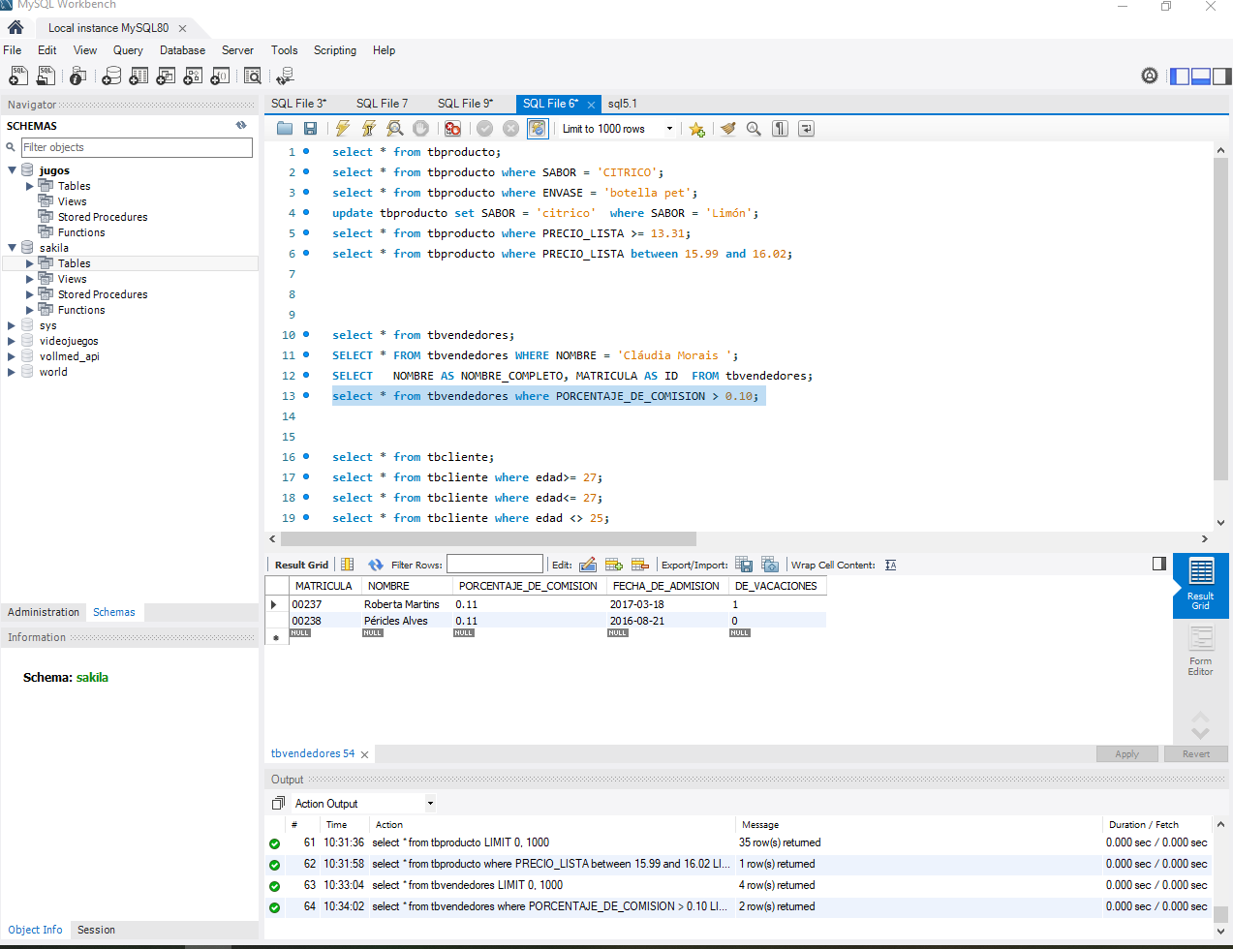1233x949 pixels.
Task: Focus the Filter objects search field
Action: click(x=137, y=147)
